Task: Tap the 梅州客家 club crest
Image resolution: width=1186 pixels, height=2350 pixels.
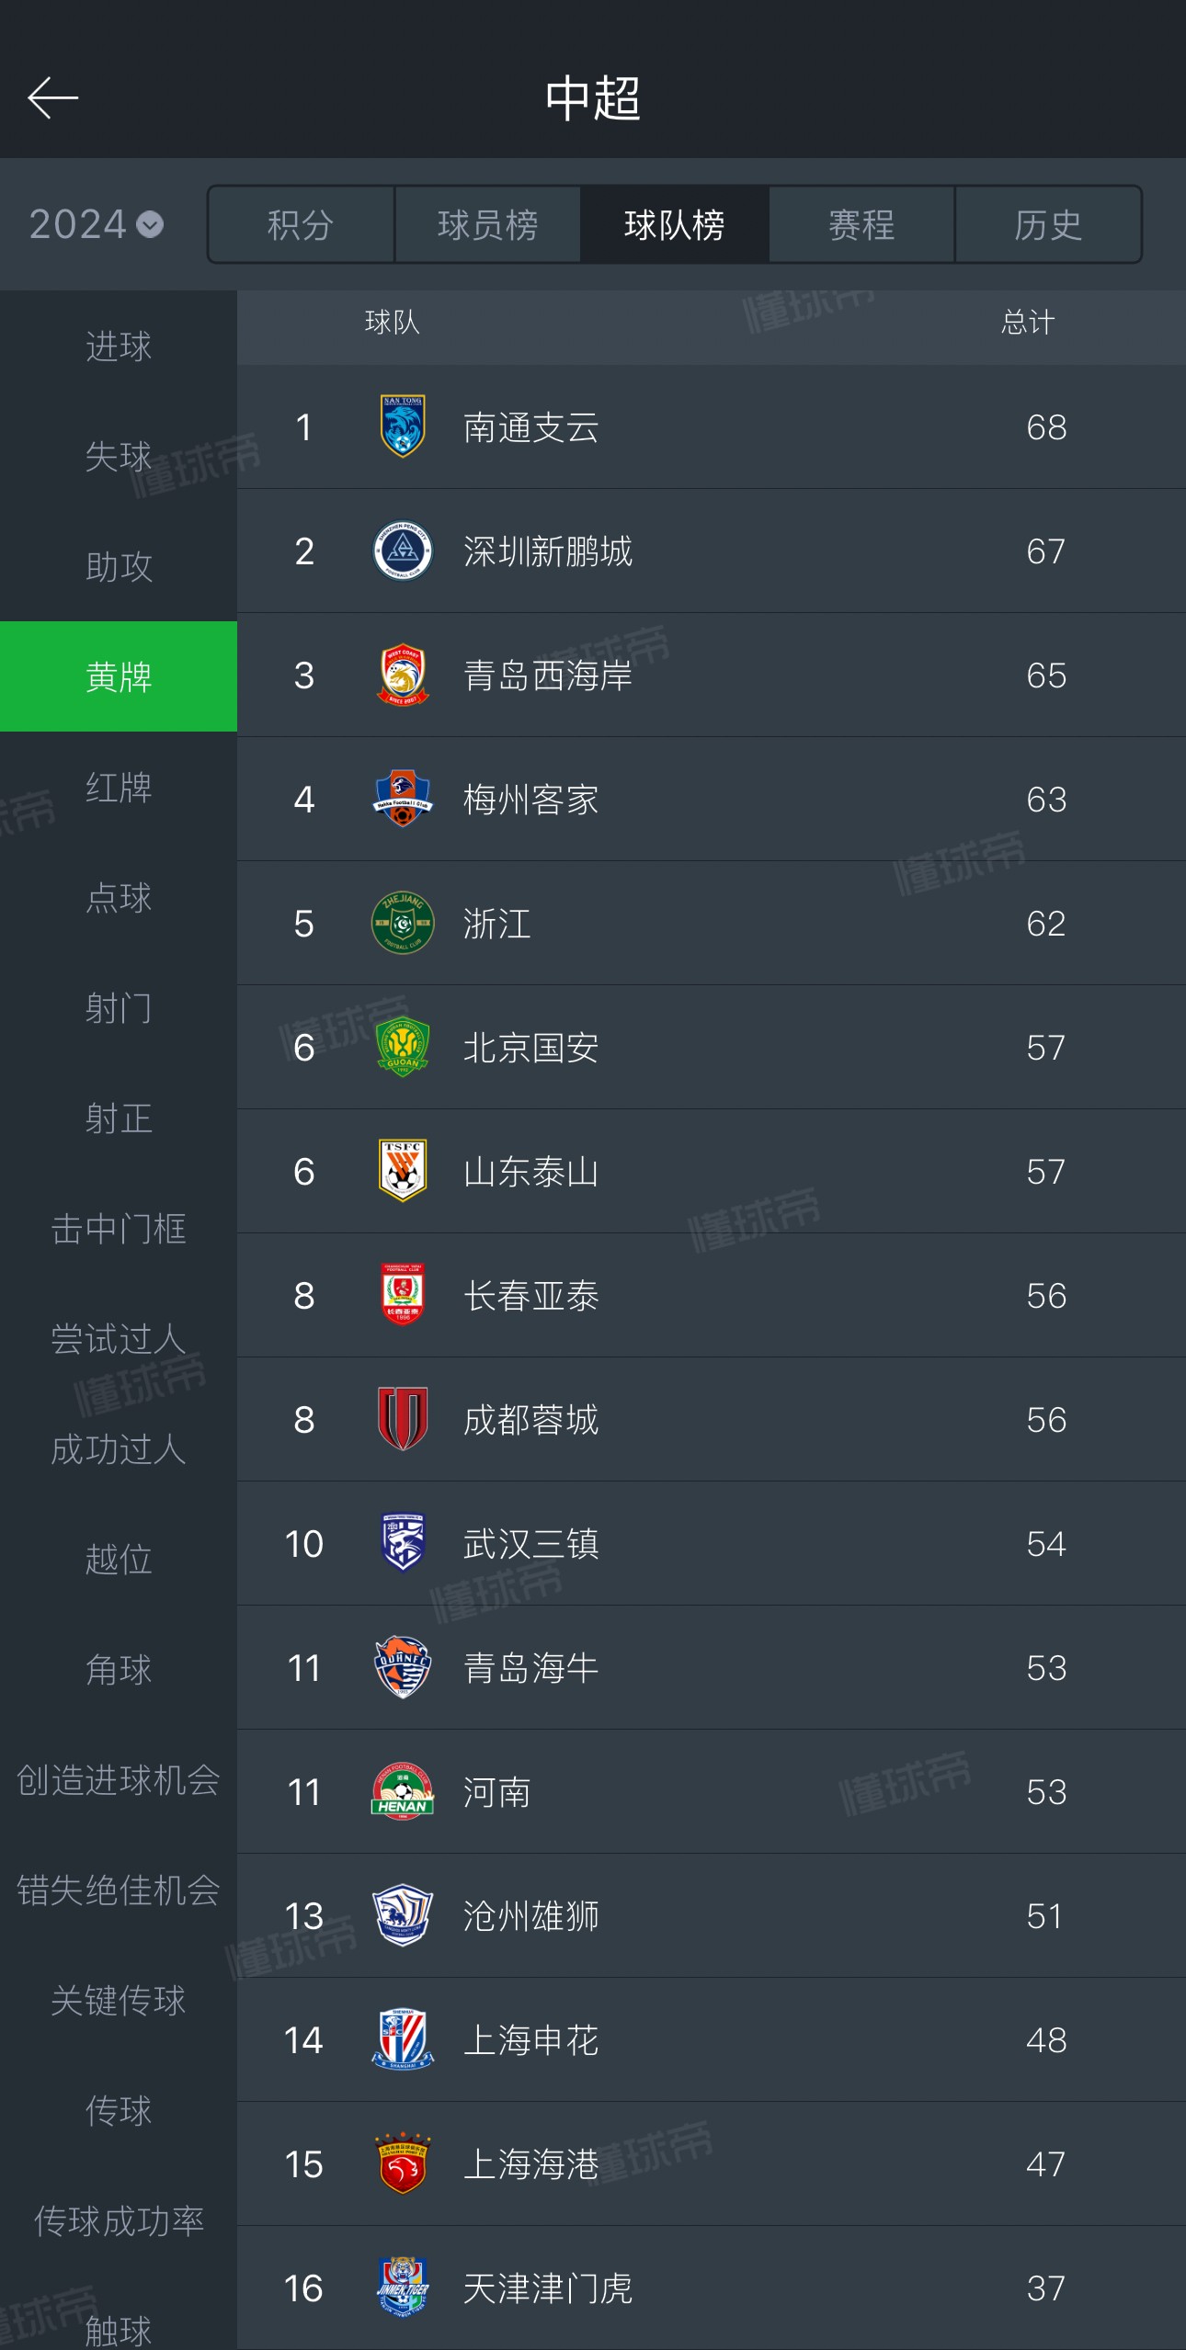Action: pos(402,799)
